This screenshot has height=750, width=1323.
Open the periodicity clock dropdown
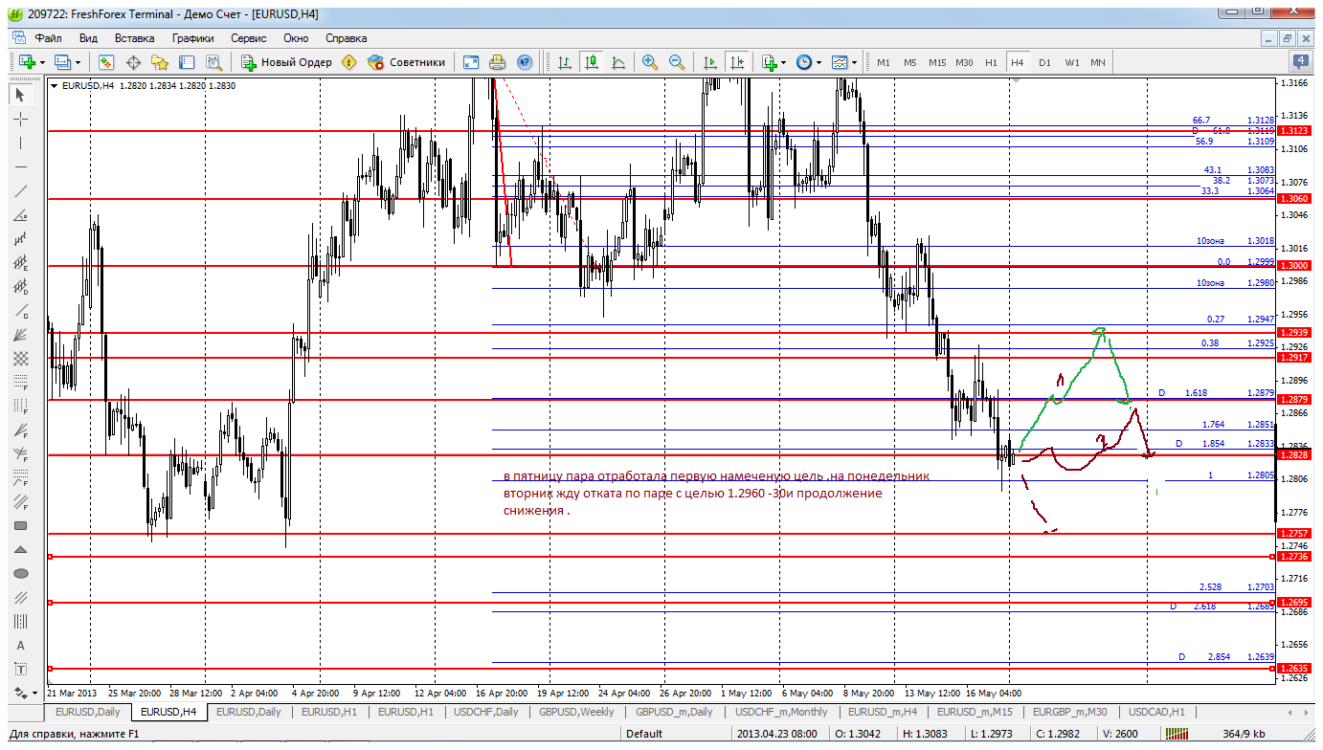(x=807, y=62)
